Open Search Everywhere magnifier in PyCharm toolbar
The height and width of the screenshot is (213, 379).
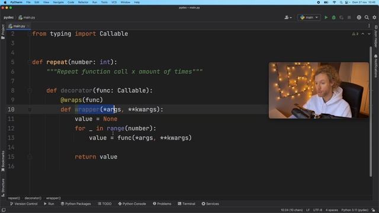coord(367,17)
